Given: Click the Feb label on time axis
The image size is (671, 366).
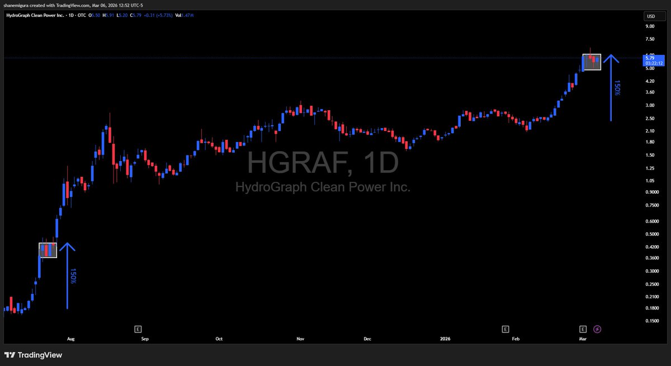Looking at the screenshot, I should (516, 339).
